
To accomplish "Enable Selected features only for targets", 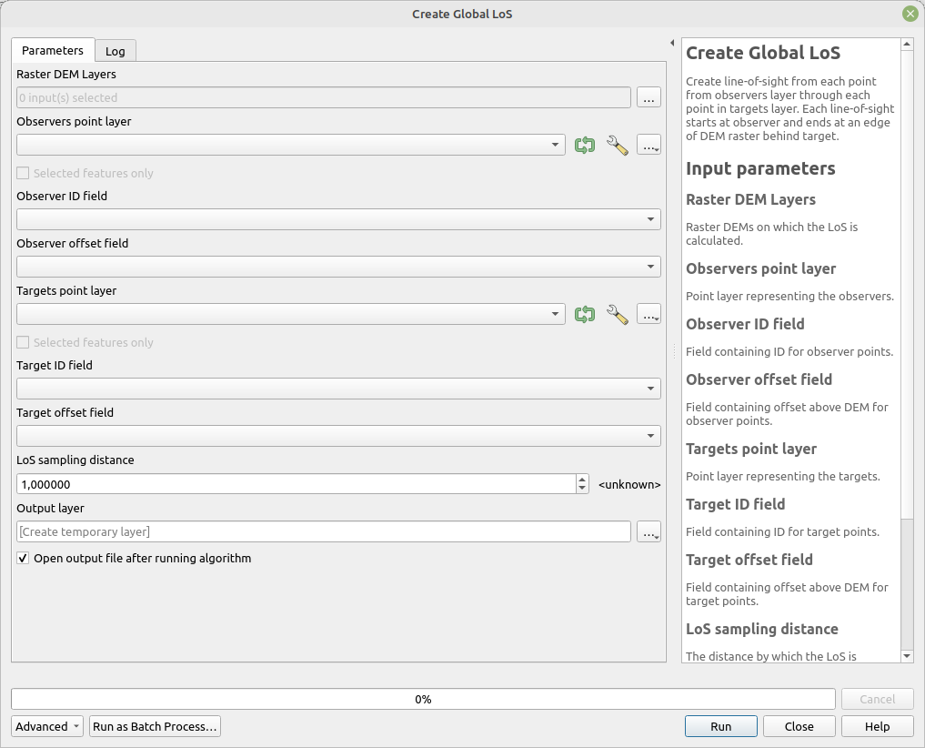I will click(21, 342).
